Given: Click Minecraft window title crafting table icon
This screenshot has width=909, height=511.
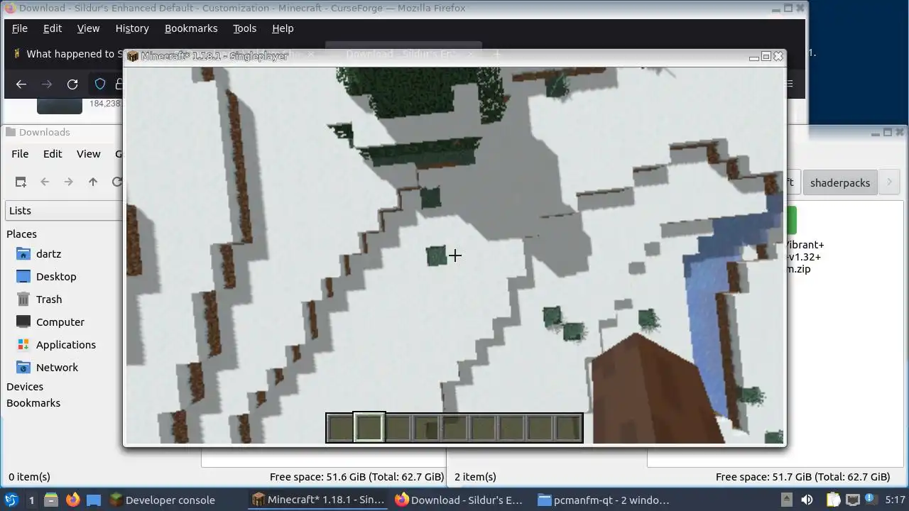Looking at the screenshot, I should click(133, 56).
